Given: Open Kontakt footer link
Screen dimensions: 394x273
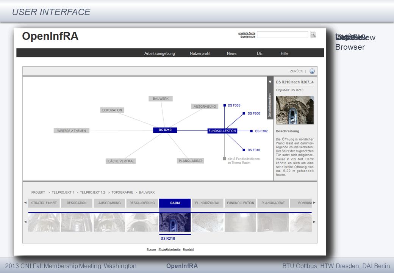Looking at the screenshot, I should point(188,249).
